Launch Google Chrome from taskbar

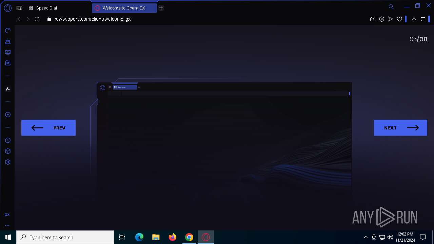189,237
